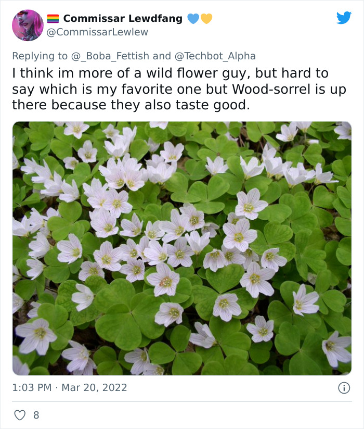This screenshot has height=429, width=364.
Task: Click the rainbow pride flag emoji
Action: pyautogui.click(x=53, y=19)
